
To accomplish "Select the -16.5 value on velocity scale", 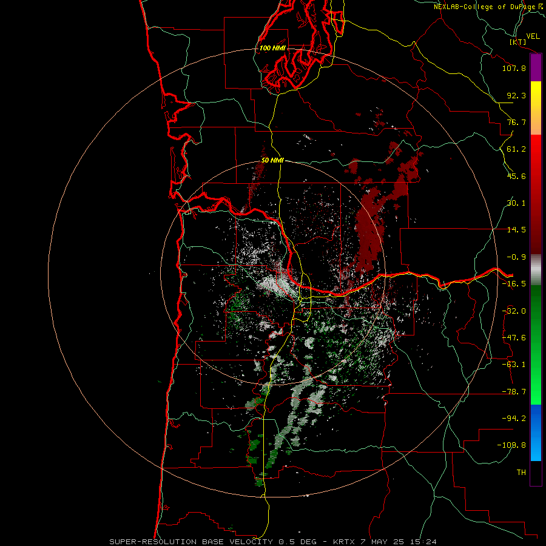I will [x=514, y=284].
